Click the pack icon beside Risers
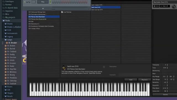 pyautogui.click(x=6, y=87)
